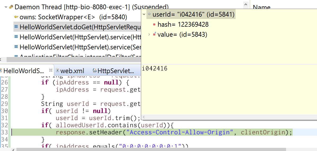Click the userId variable circle icon
Image resolution: width=317 pixels, height=151 pixels.
point(149,14)
